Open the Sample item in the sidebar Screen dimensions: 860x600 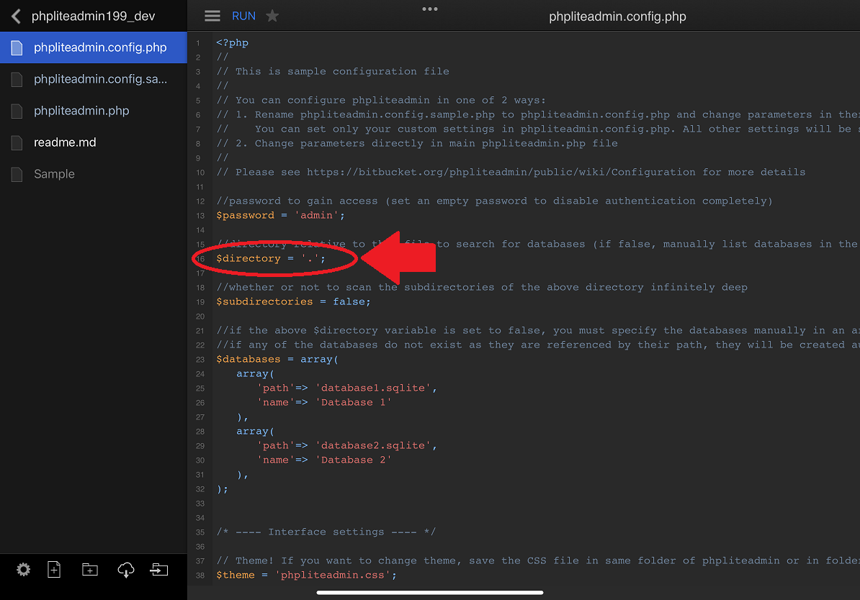pyautogui.click(x=93, y=174)
